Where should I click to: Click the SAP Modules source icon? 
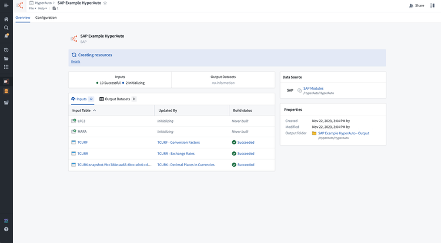click(299, 90)
